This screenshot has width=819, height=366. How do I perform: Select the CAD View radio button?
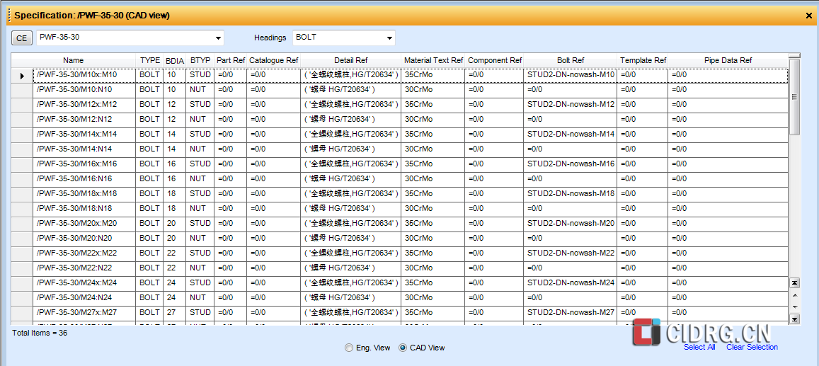(403, 348)
